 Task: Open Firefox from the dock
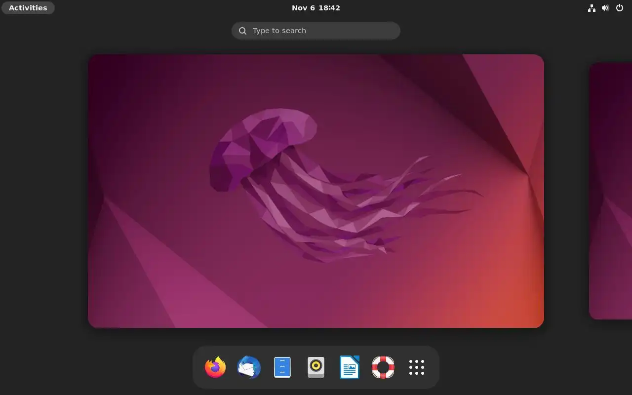[215, 367]
